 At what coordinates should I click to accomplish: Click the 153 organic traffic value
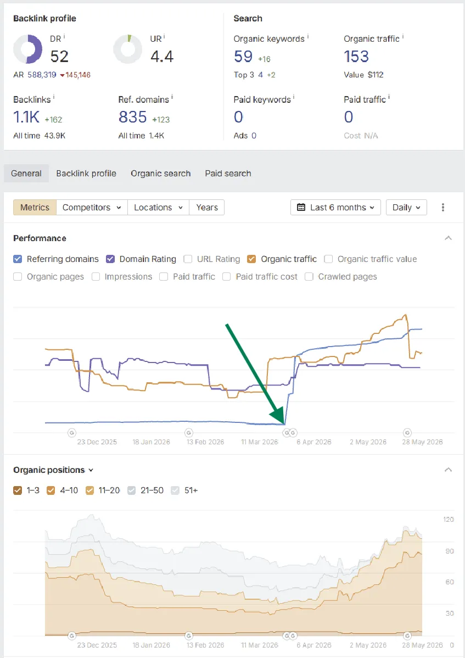coord(356,57)
